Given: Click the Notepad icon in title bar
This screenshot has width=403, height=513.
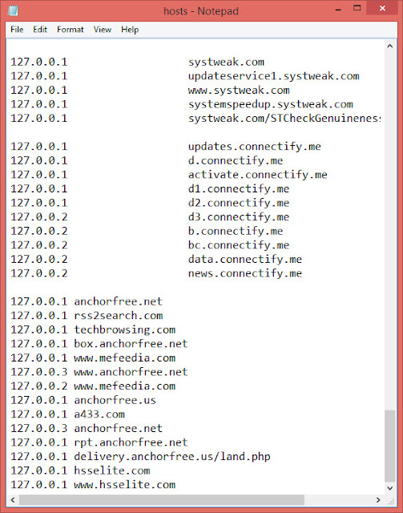Looking at the screenshot, I should pyautogui.click(x=13, y=10).
